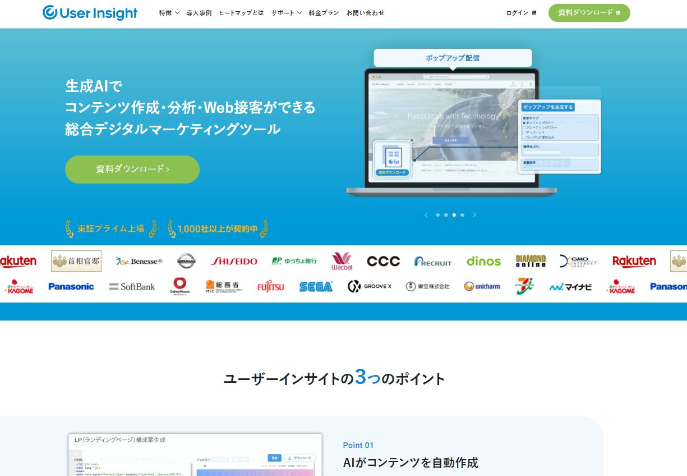687x476 pixels.
Task: Click the GROOVE X logo
Action: point(370,286)
